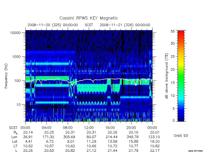The width and height of the screenshot is (203, 152).
Task: Click the longitude value 36.91
Action: click(x=28, y=137)
